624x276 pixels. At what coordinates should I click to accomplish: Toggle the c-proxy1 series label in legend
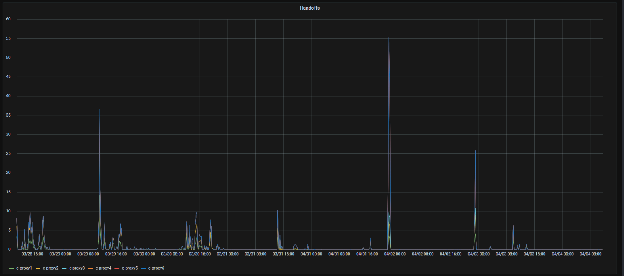24,268
